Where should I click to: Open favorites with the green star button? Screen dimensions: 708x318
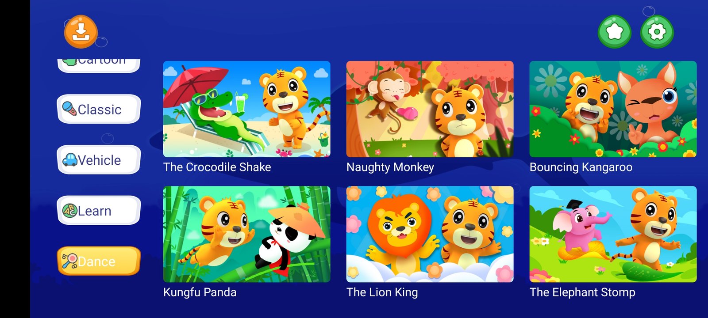point(614,32)
